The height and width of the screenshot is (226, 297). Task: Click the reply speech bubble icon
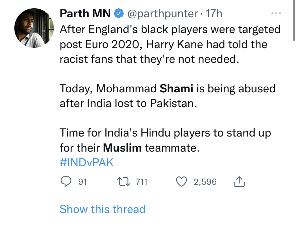pyautogui.click(x=66, y=182)
